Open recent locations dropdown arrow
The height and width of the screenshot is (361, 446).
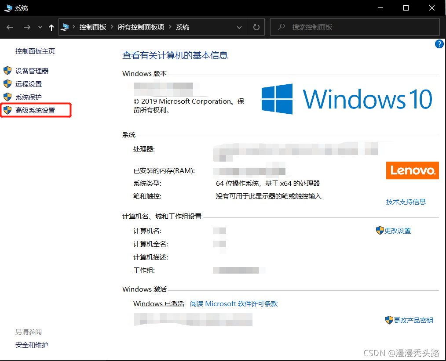40,27
